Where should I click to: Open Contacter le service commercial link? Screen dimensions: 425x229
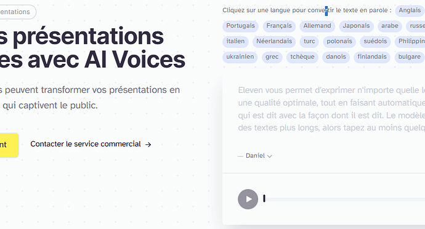91,144
